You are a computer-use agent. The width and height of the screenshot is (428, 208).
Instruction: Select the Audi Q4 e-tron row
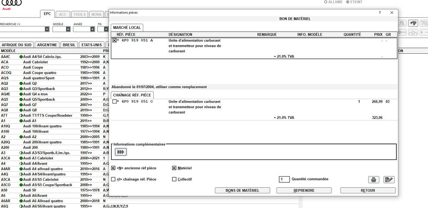(55, 94)
